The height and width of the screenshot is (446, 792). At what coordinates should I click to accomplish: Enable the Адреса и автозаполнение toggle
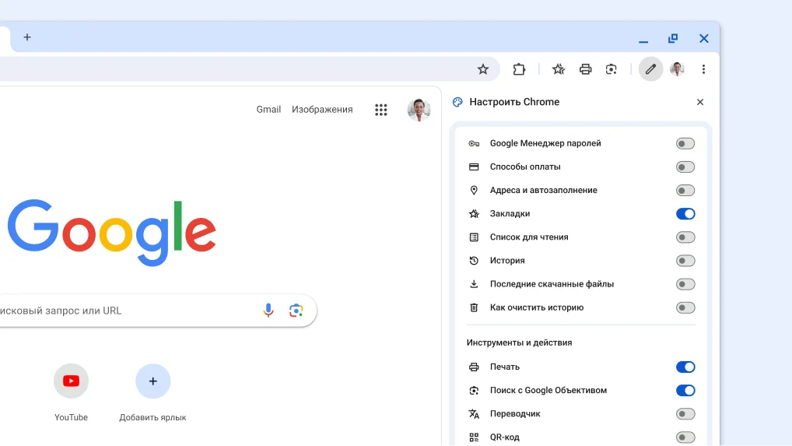point(685,191)
